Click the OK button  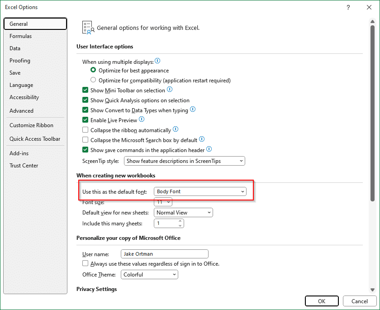point(322,301)
